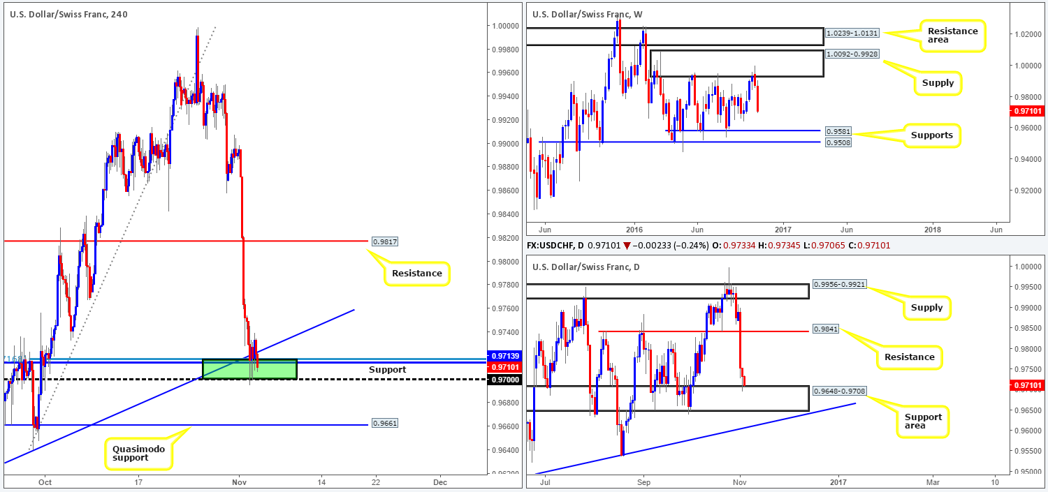Click the 2016 date label on weekly chart
The image size is (1048, 492).
[634, 230]
